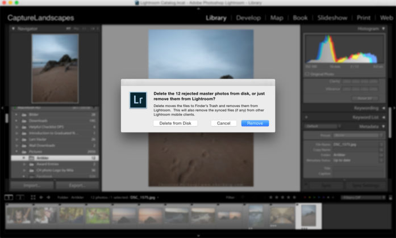Select the green grass filmstrip thumbnail

tap(98, 216)
